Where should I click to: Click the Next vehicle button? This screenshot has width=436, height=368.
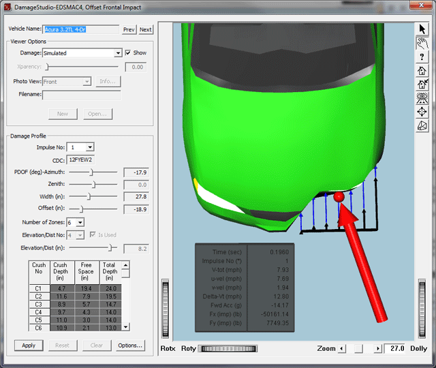click(146, 30)
